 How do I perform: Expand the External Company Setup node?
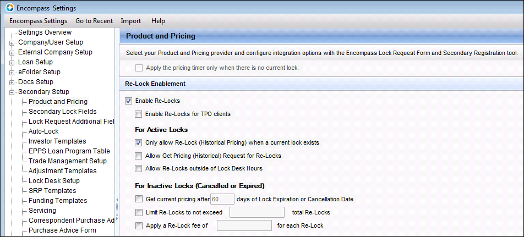[x=12, y=53]
